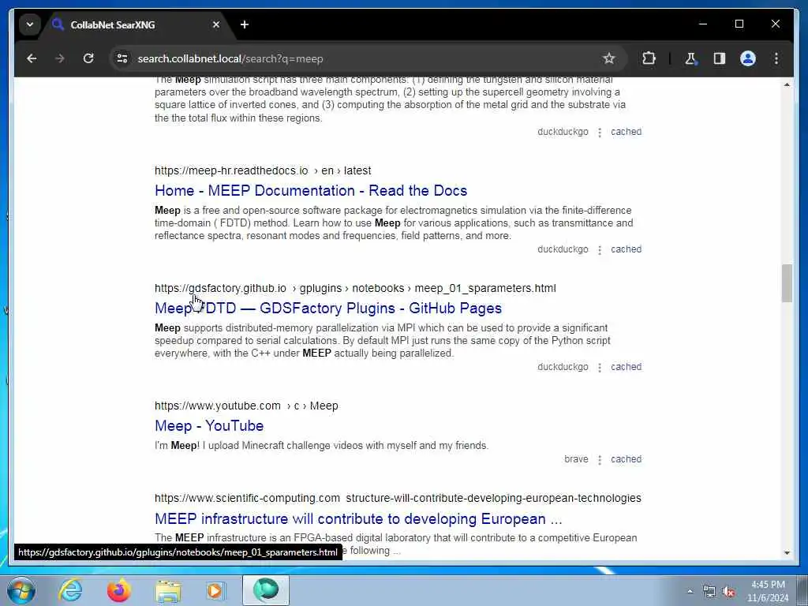Image resolution: width=808 pixels, height=606 pixels.
Task: Open the Meep - YouTube result
Action: (209, 425)
